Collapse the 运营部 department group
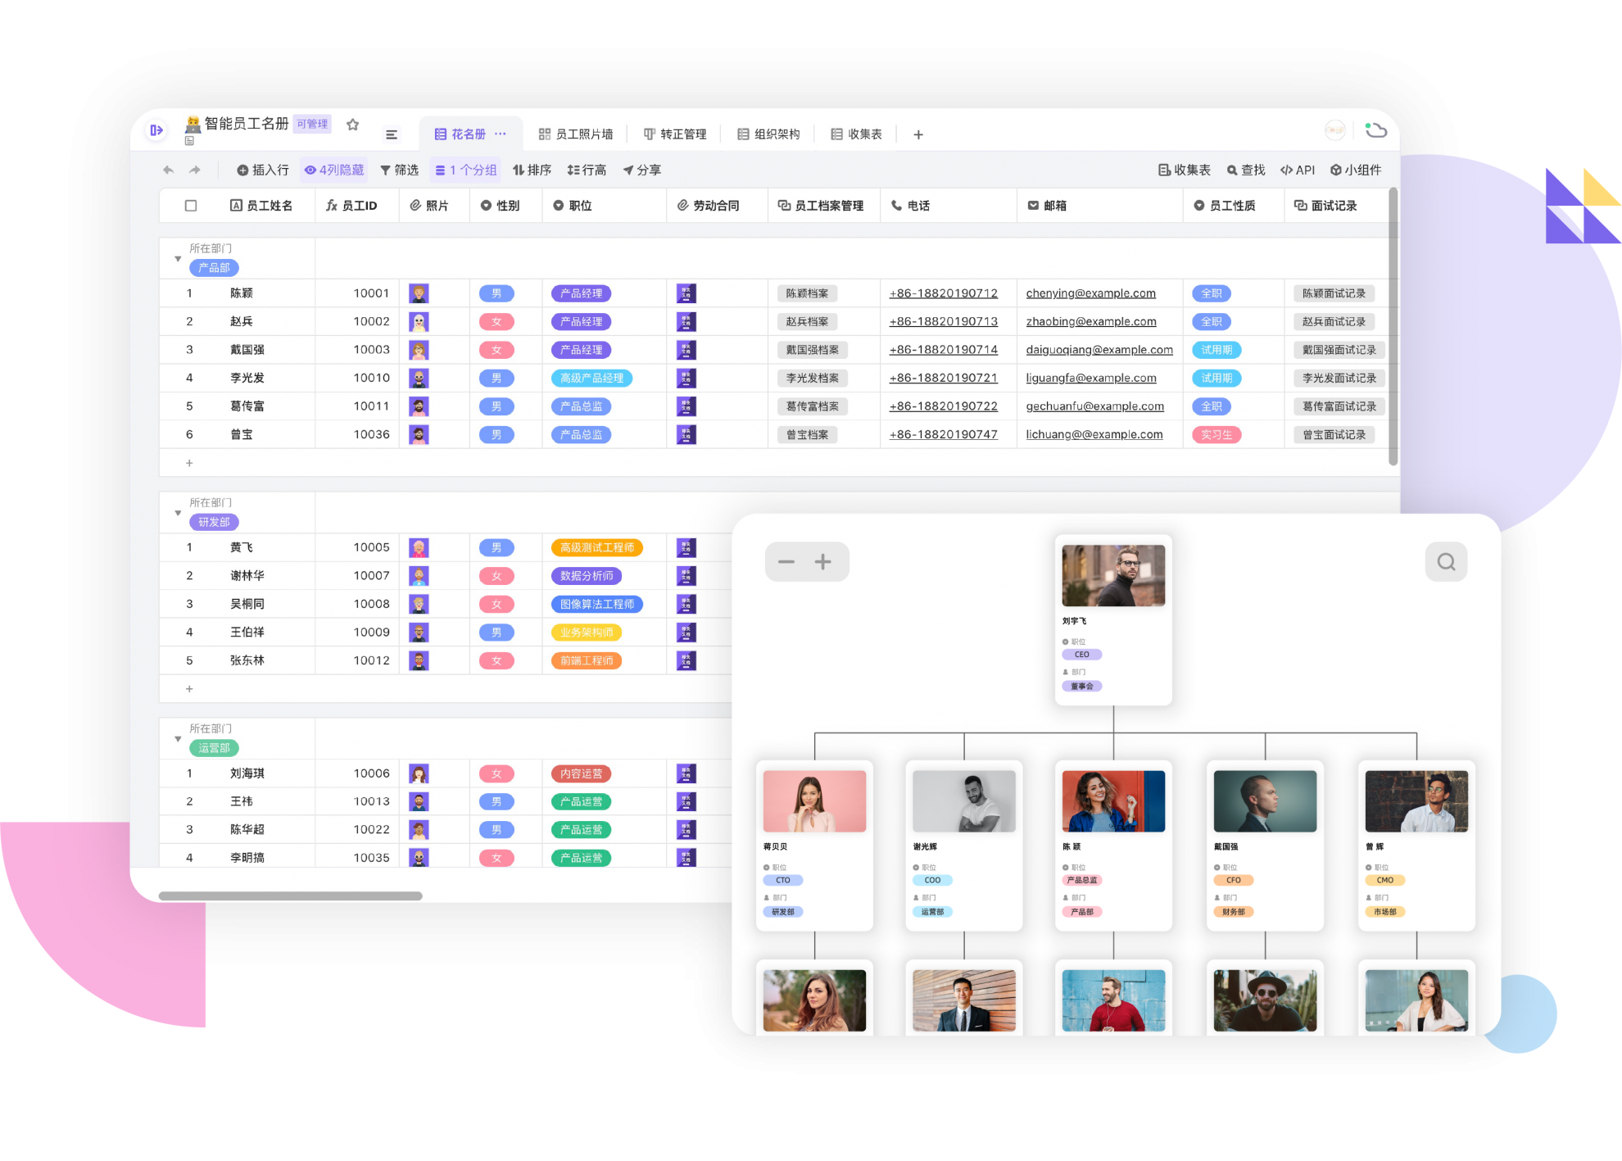 tap(178, 738)
